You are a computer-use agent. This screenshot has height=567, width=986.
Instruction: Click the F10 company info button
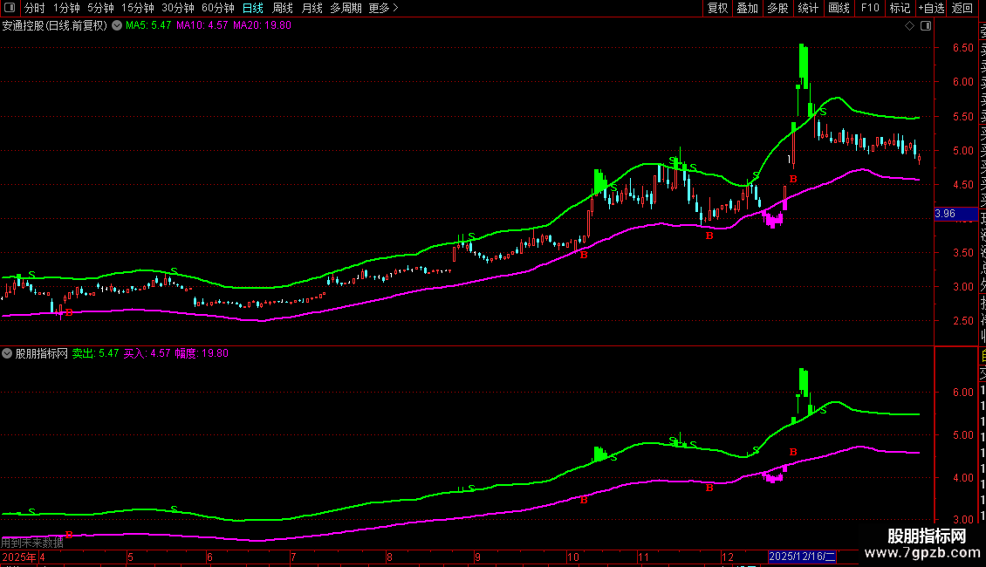tap(870, 8)
